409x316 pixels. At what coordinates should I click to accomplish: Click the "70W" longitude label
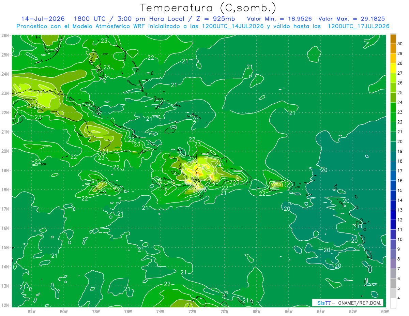(x=224, y=311)
